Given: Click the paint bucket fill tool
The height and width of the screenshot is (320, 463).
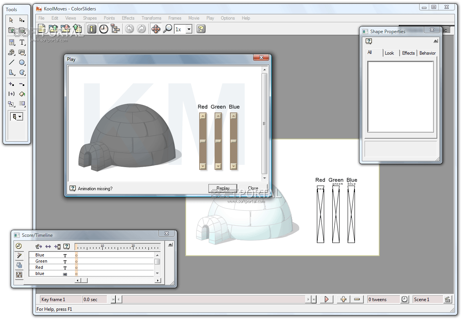Looking at the screenshot, I should coord(22,94).
